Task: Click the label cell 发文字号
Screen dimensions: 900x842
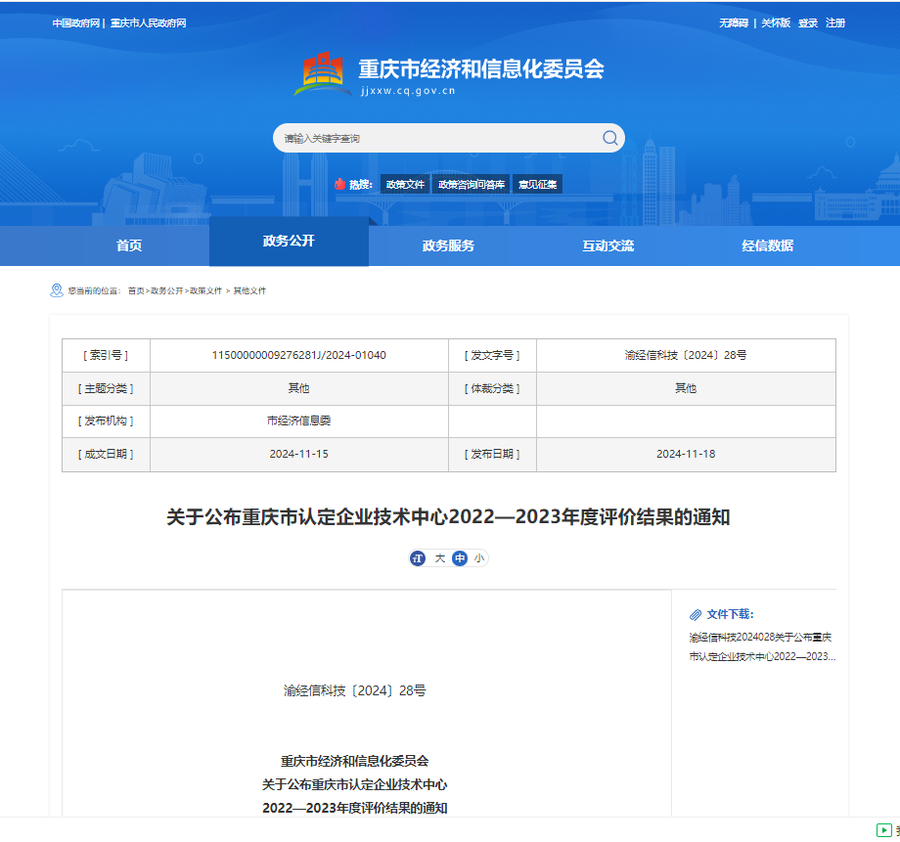Action: (492, 355)
